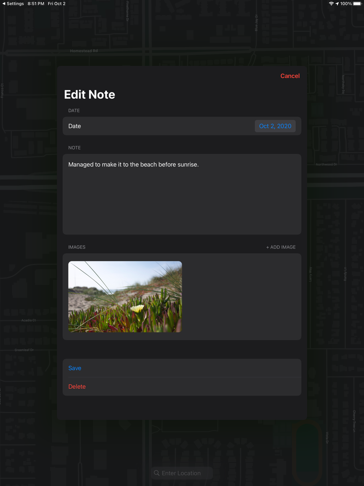Viewport: 364px width, 486px height.
Task: Click the Northwood Dr map label
Action: click(x=326, y=164)
